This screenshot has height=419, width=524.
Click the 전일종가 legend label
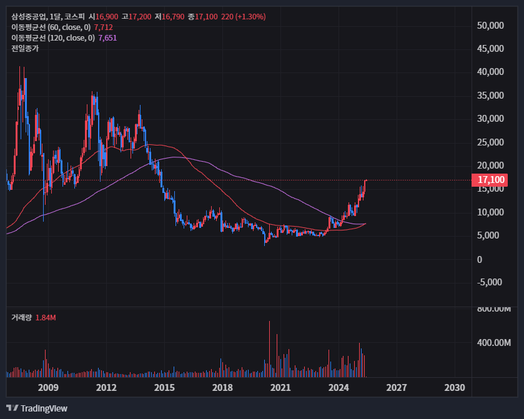point(25,49)
